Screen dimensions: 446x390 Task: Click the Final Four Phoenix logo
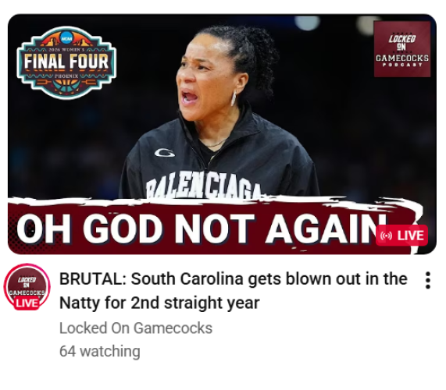coord(66,62)
